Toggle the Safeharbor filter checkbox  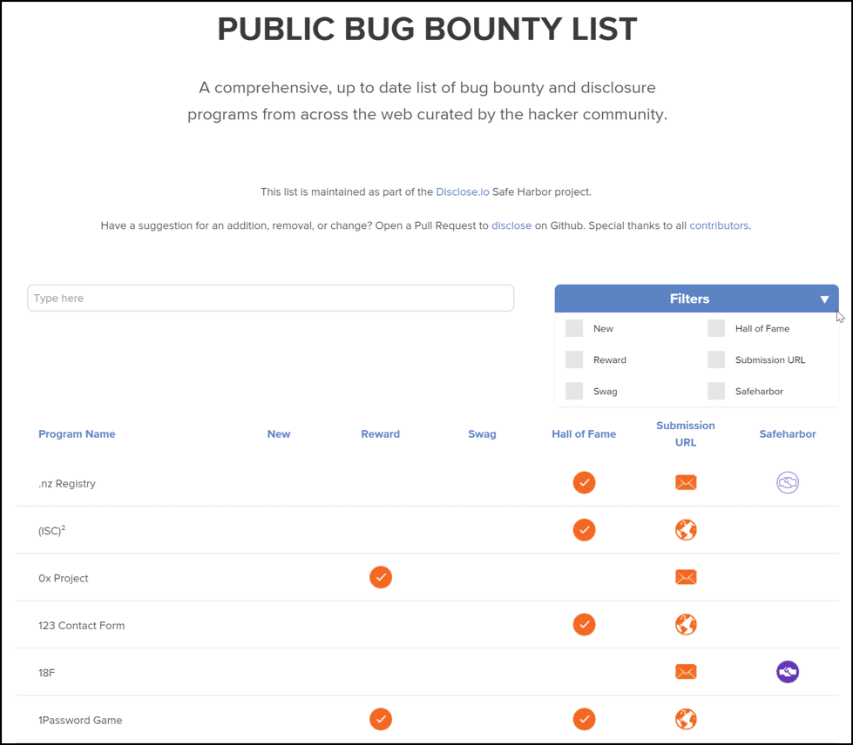pyautogui.click(x=716, y=391)
